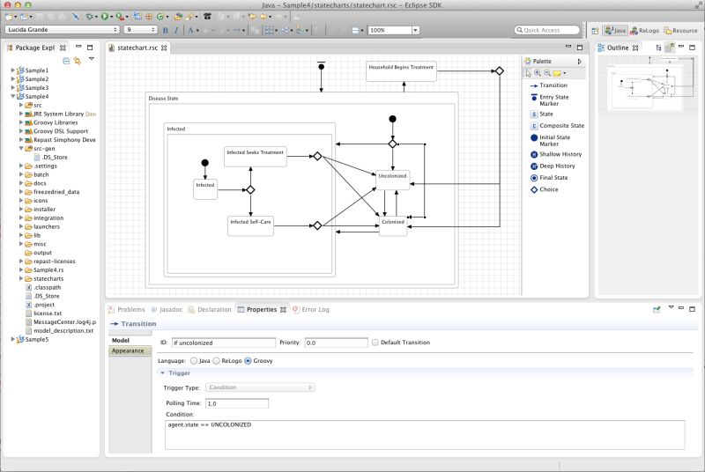This screenshot has height=472, width=705.
Task: Select the Choice tool in palette
Action: pos(544,189)
